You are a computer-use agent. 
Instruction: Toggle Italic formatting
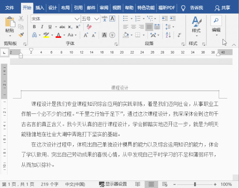click(x=42, y=27)
